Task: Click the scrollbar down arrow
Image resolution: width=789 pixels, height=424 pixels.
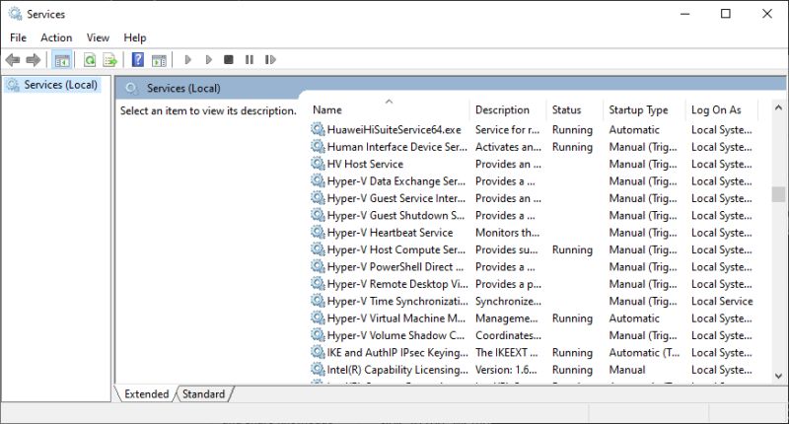Action: (778, 376)
